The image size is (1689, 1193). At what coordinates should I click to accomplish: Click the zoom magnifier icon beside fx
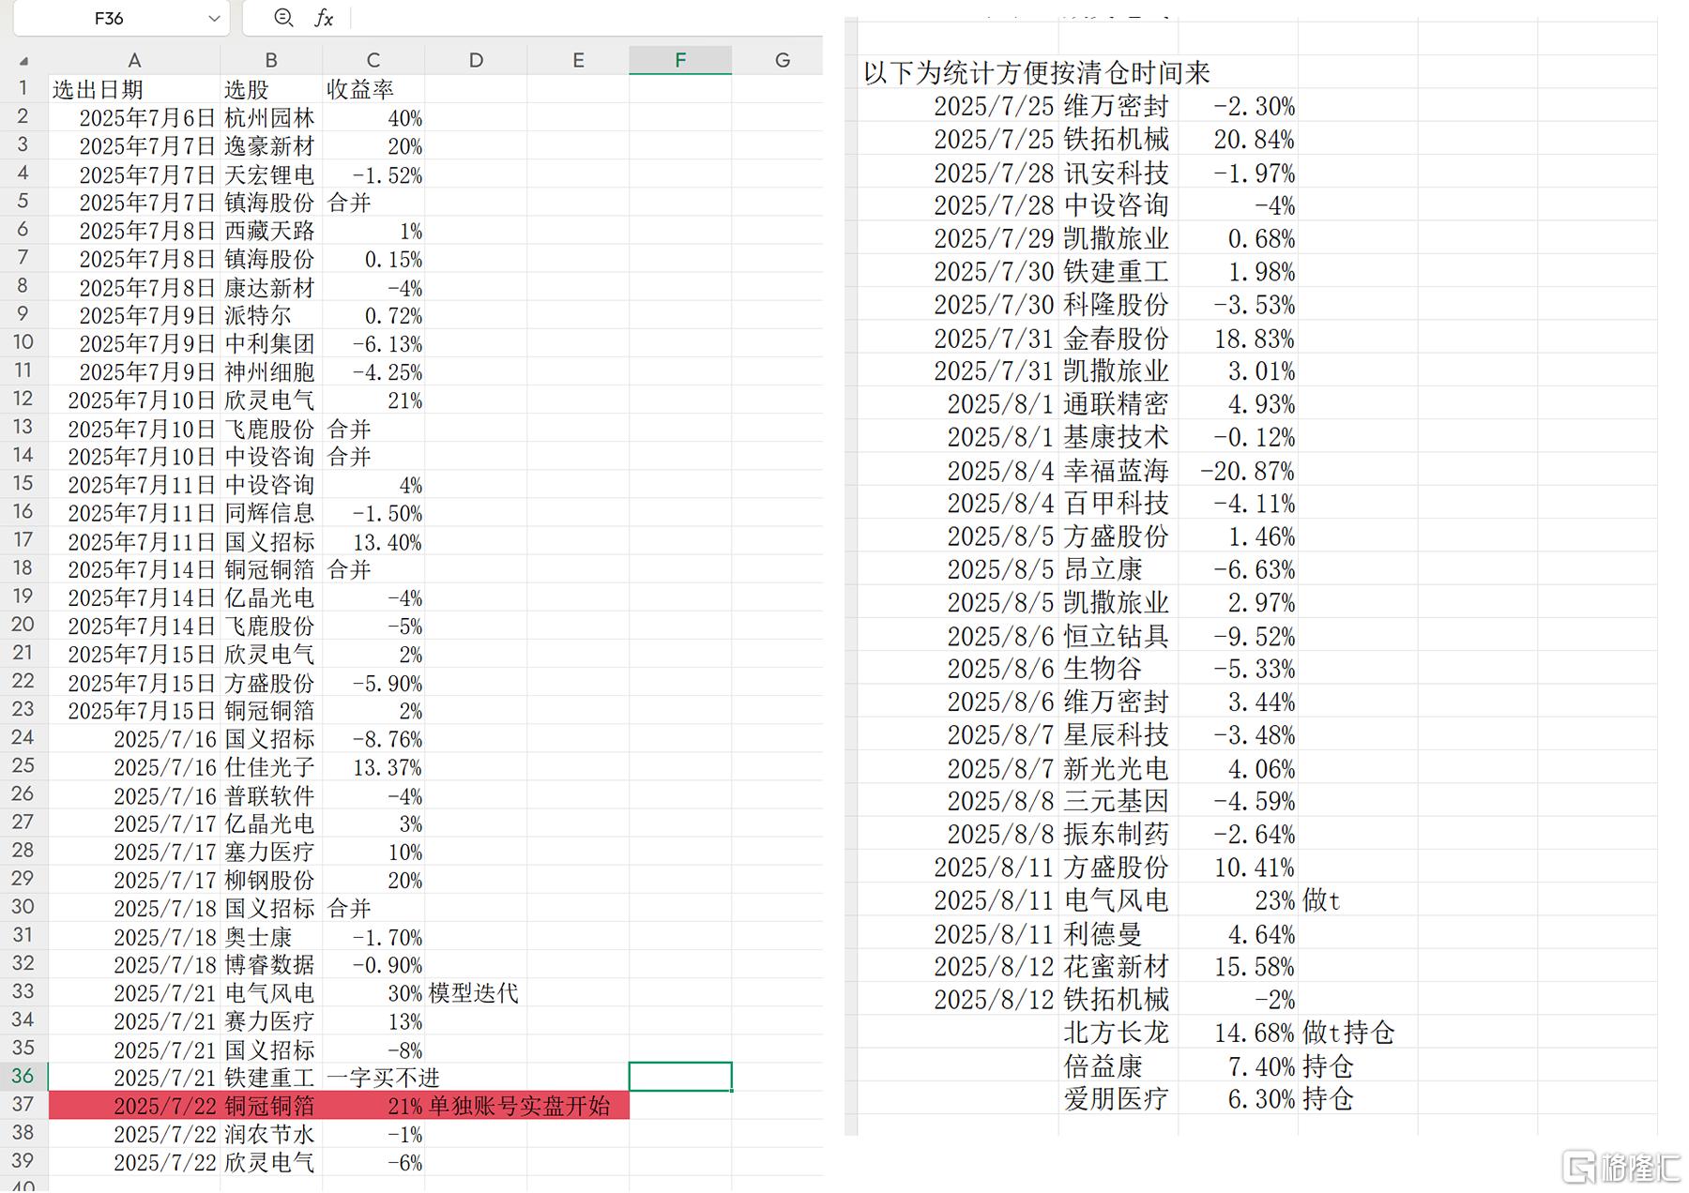point(283,18)
